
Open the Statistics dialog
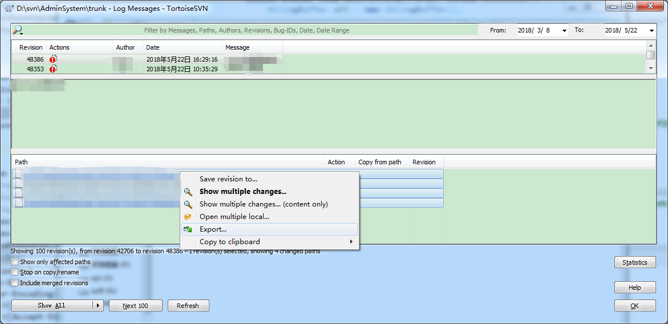(634, 262)
